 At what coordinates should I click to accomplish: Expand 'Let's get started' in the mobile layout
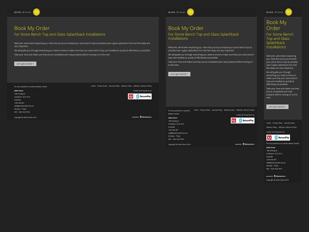(277, 107)
